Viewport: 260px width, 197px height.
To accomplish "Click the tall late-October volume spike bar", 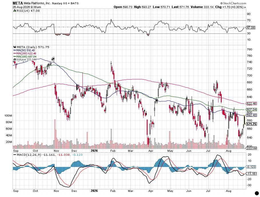I will [55, 134].
